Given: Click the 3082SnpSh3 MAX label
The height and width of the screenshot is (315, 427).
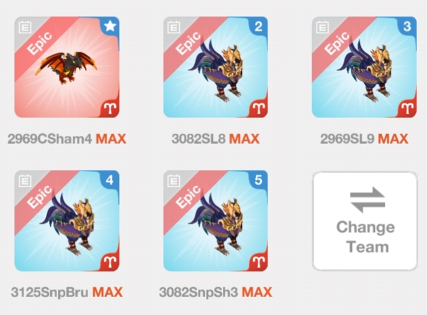Looking at the screenshot, I should point(215,293).
